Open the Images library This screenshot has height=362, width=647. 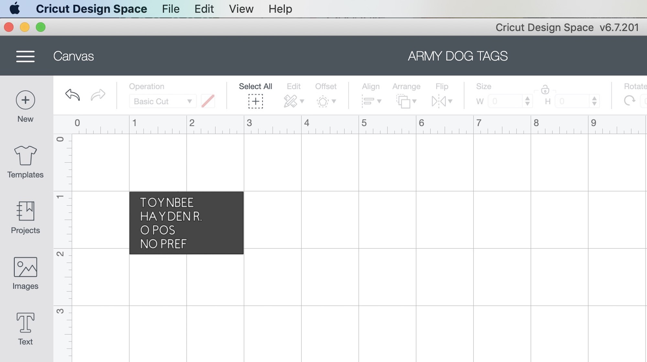25,274
